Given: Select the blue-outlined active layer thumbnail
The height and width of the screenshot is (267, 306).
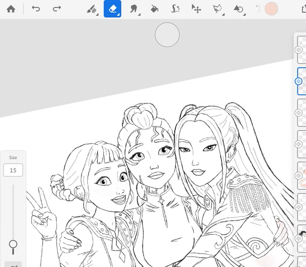Looking at the screenshot, I should pyautogui.click(x=301, y=81).
